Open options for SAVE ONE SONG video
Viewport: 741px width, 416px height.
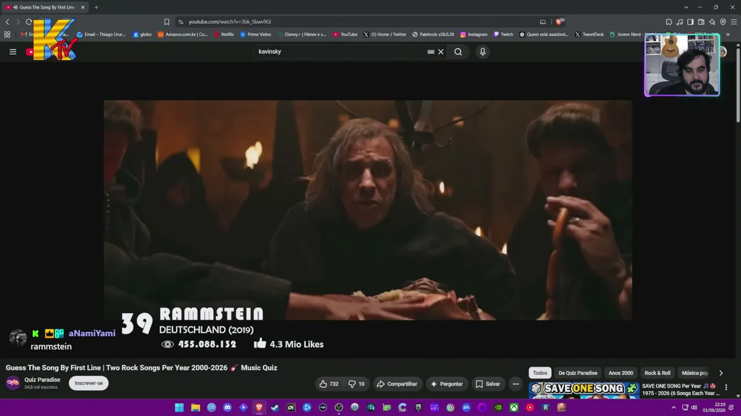(726, 388)
